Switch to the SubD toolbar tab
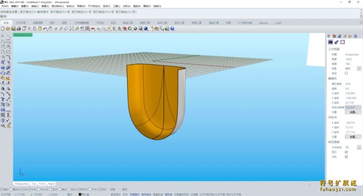 point(278,23)
